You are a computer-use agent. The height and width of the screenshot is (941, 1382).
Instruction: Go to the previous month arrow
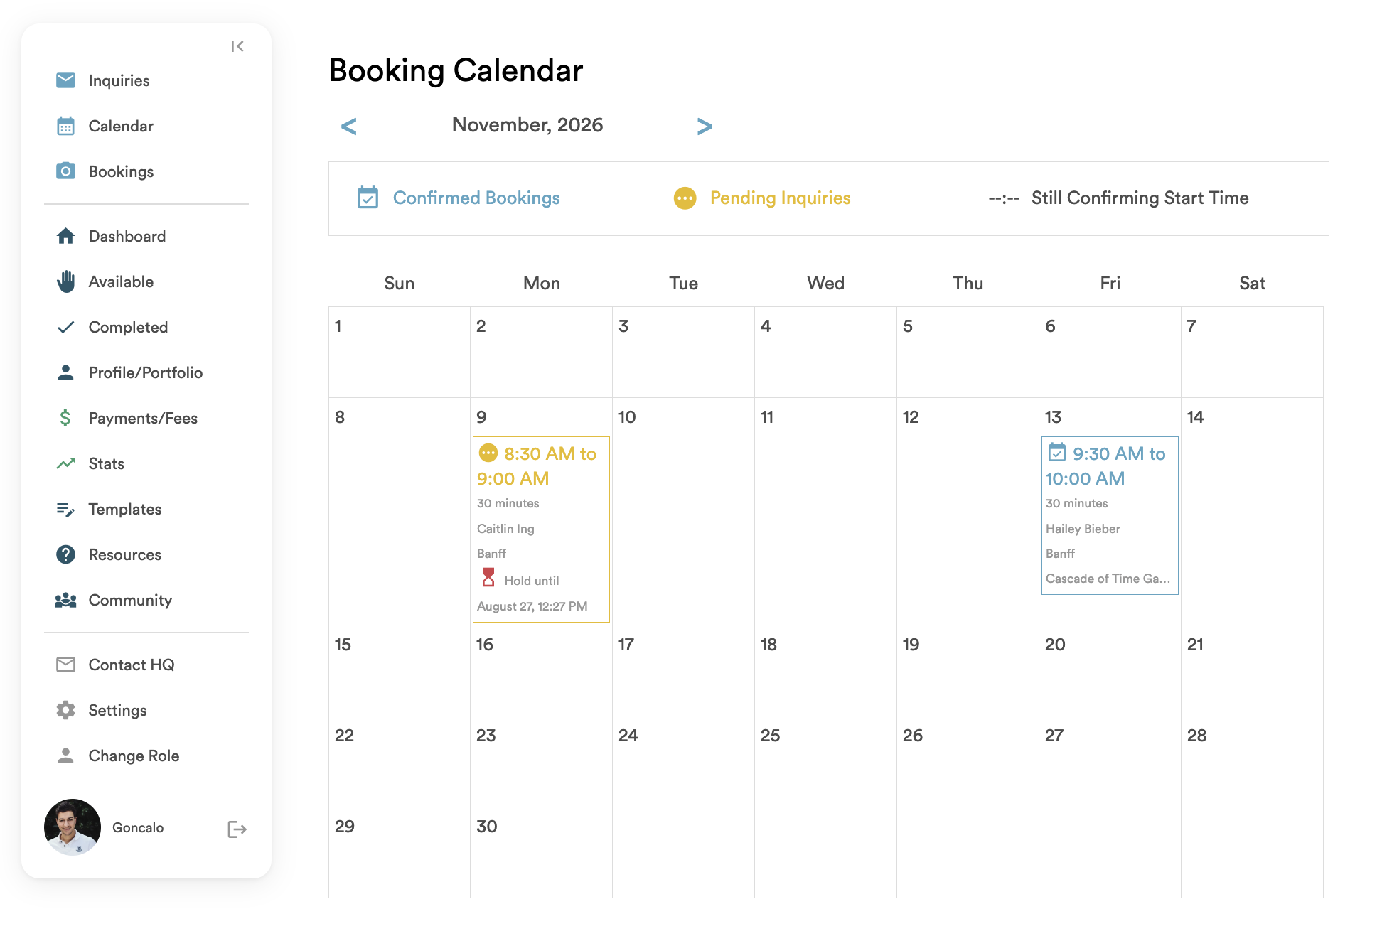click(x=348, y=127)
